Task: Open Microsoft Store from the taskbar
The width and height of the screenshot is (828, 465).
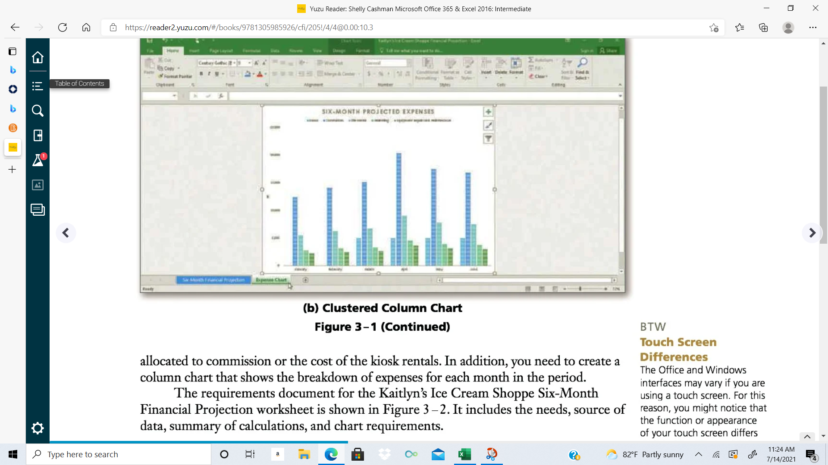Action: 358,454
